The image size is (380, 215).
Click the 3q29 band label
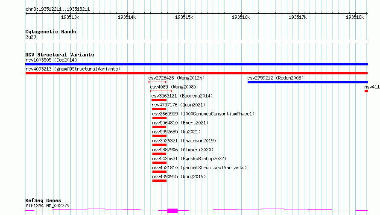(31, 37)
